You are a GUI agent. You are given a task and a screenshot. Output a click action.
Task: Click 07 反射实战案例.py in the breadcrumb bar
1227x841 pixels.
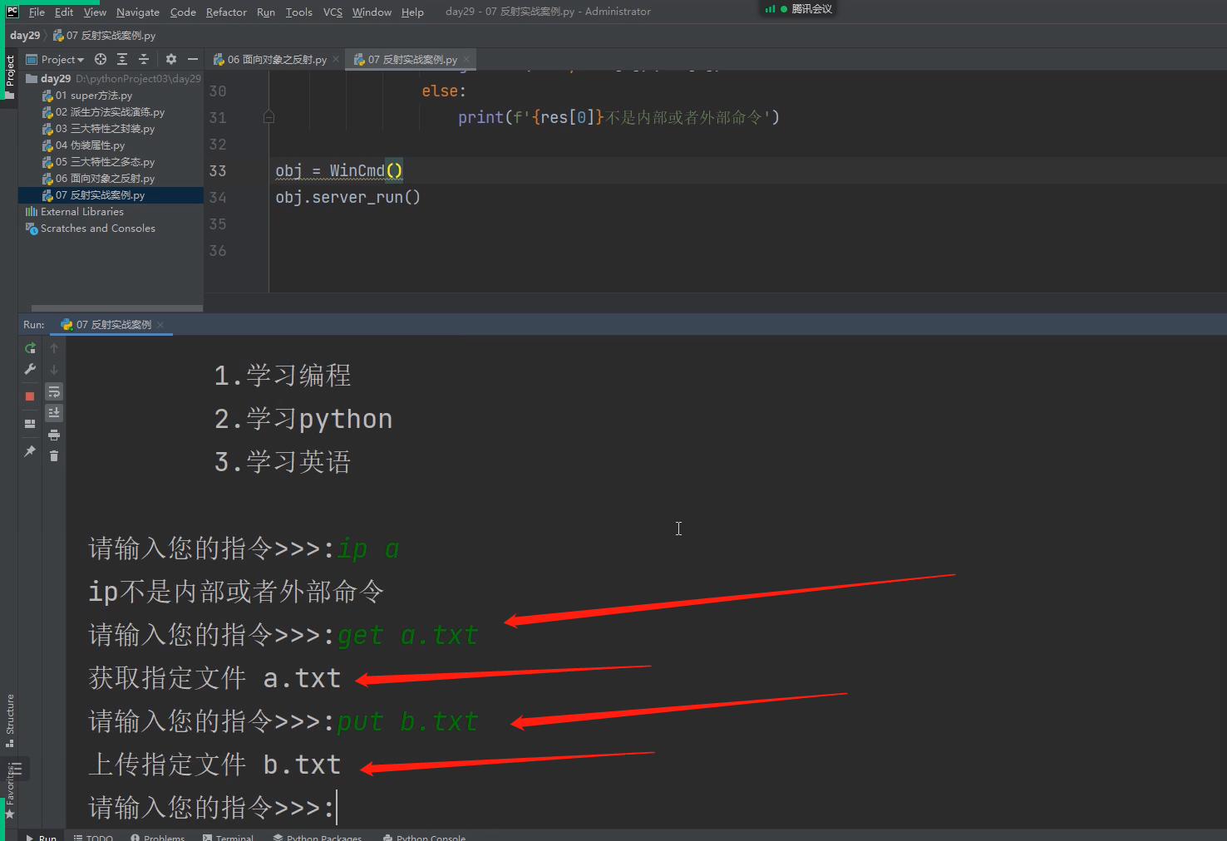coord(104,36)
